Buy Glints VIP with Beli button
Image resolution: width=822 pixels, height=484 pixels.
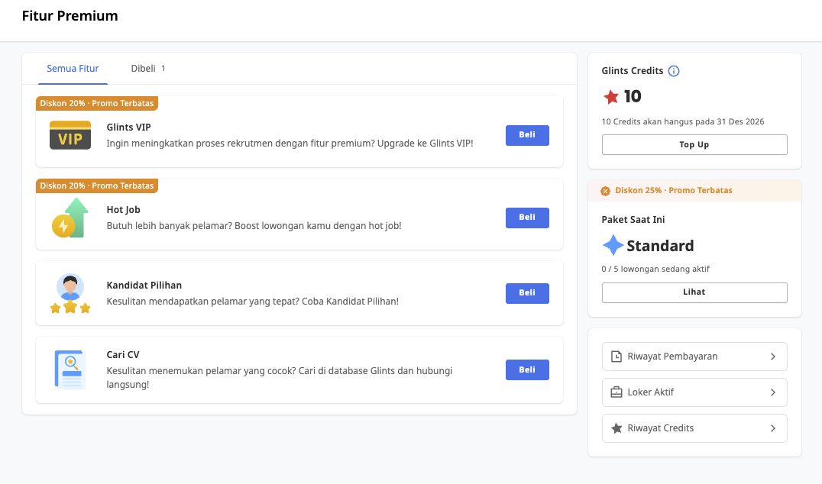(x=527, y=135)
